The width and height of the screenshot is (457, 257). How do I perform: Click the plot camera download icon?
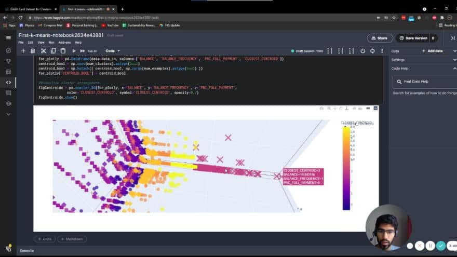321,109
